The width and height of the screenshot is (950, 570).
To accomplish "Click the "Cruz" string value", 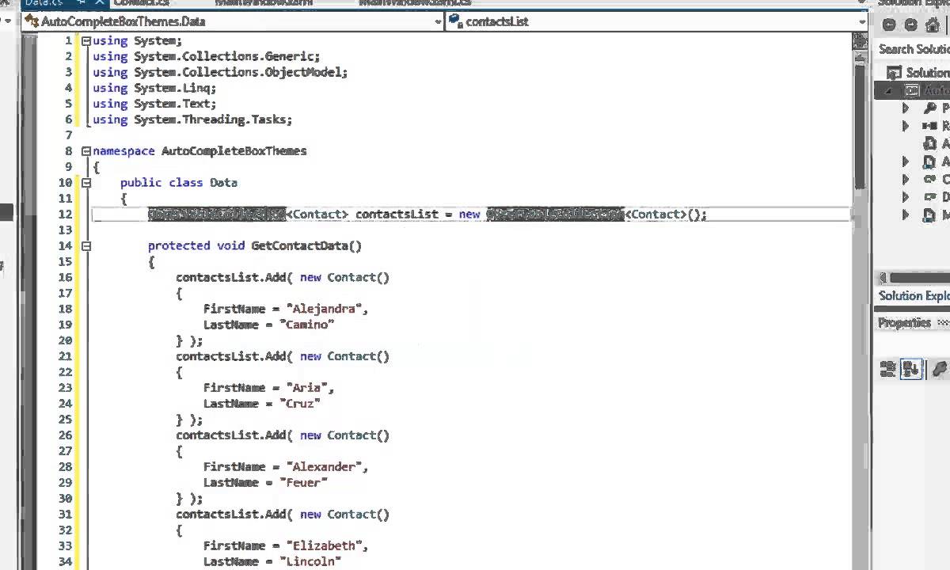I will (300, 404).
